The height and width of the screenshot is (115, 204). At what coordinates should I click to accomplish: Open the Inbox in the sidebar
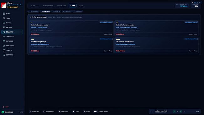[x=12, y=23]
